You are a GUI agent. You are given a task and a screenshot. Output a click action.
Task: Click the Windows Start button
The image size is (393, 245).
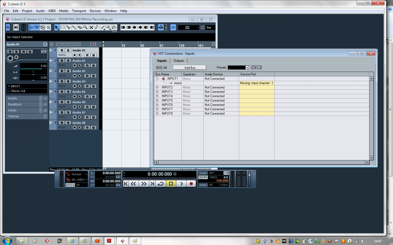(x=7, y=241)
